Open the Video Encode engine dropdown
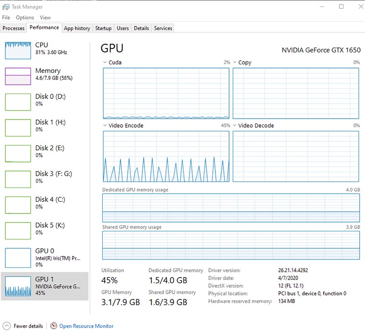The height and width of the screenshot is (333, 365). point(105,125)
